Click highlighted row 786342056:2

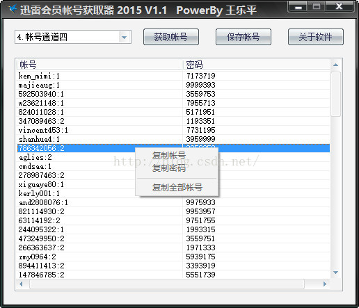[173, 148]
